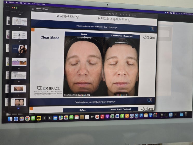Click the UltraClear PDF title in window titlebar

coord(42,9)
